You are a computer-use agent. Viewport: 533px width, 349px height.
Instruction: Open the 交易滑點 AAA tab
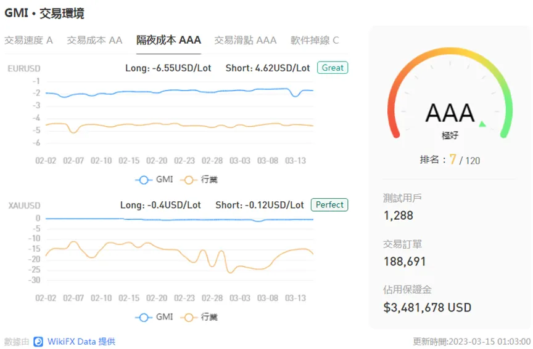[246, 40]
